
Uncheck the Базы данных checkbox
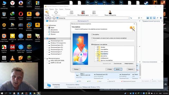click(98, 51)
